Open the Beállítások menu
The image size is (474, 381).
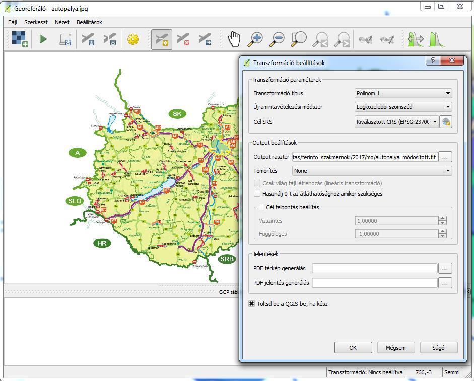(89, 22)
